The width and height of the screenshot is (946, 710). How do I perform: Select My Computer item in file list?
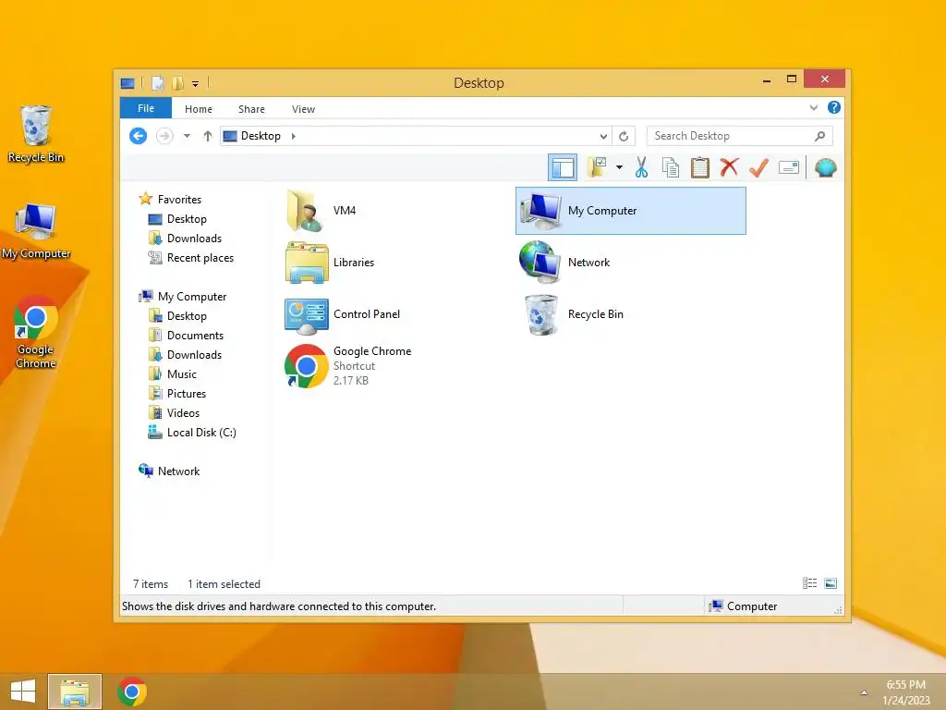pyautogui.click(x=630, y=210)
